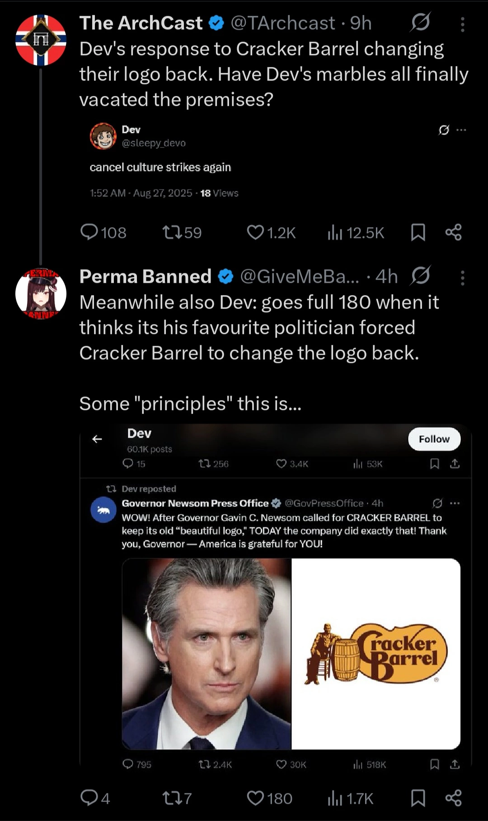The height and width of the screenshot is (821, 488).
Task: Open more options menu for Perma Banned's post
Action: click(x=463, y=278)
